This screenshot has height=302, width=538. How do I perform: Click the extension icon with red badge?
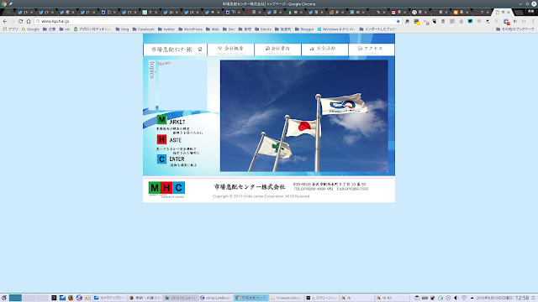pos(506,22)
